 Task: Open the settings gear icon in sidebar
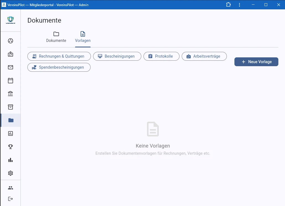tap(11, 173)
